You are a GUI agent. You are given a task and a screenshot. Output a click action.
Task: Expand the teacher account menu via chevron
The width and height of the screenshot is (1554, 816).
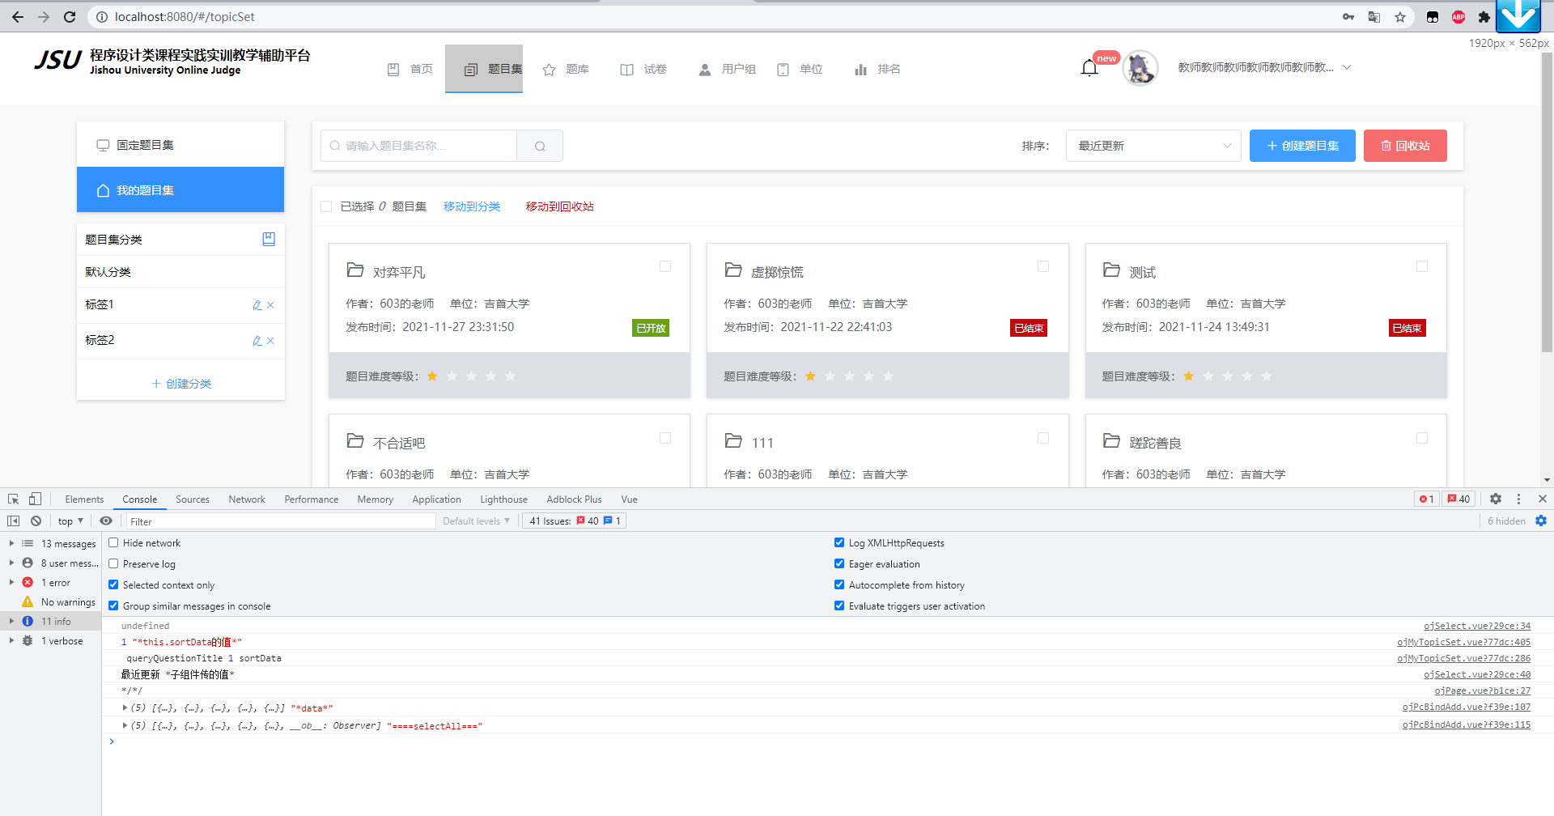click(x=1346, y=68)
